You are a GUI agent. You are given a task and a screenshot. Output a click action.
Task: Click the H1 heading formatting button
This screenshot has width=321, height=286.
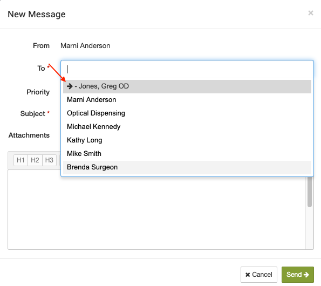21,160
